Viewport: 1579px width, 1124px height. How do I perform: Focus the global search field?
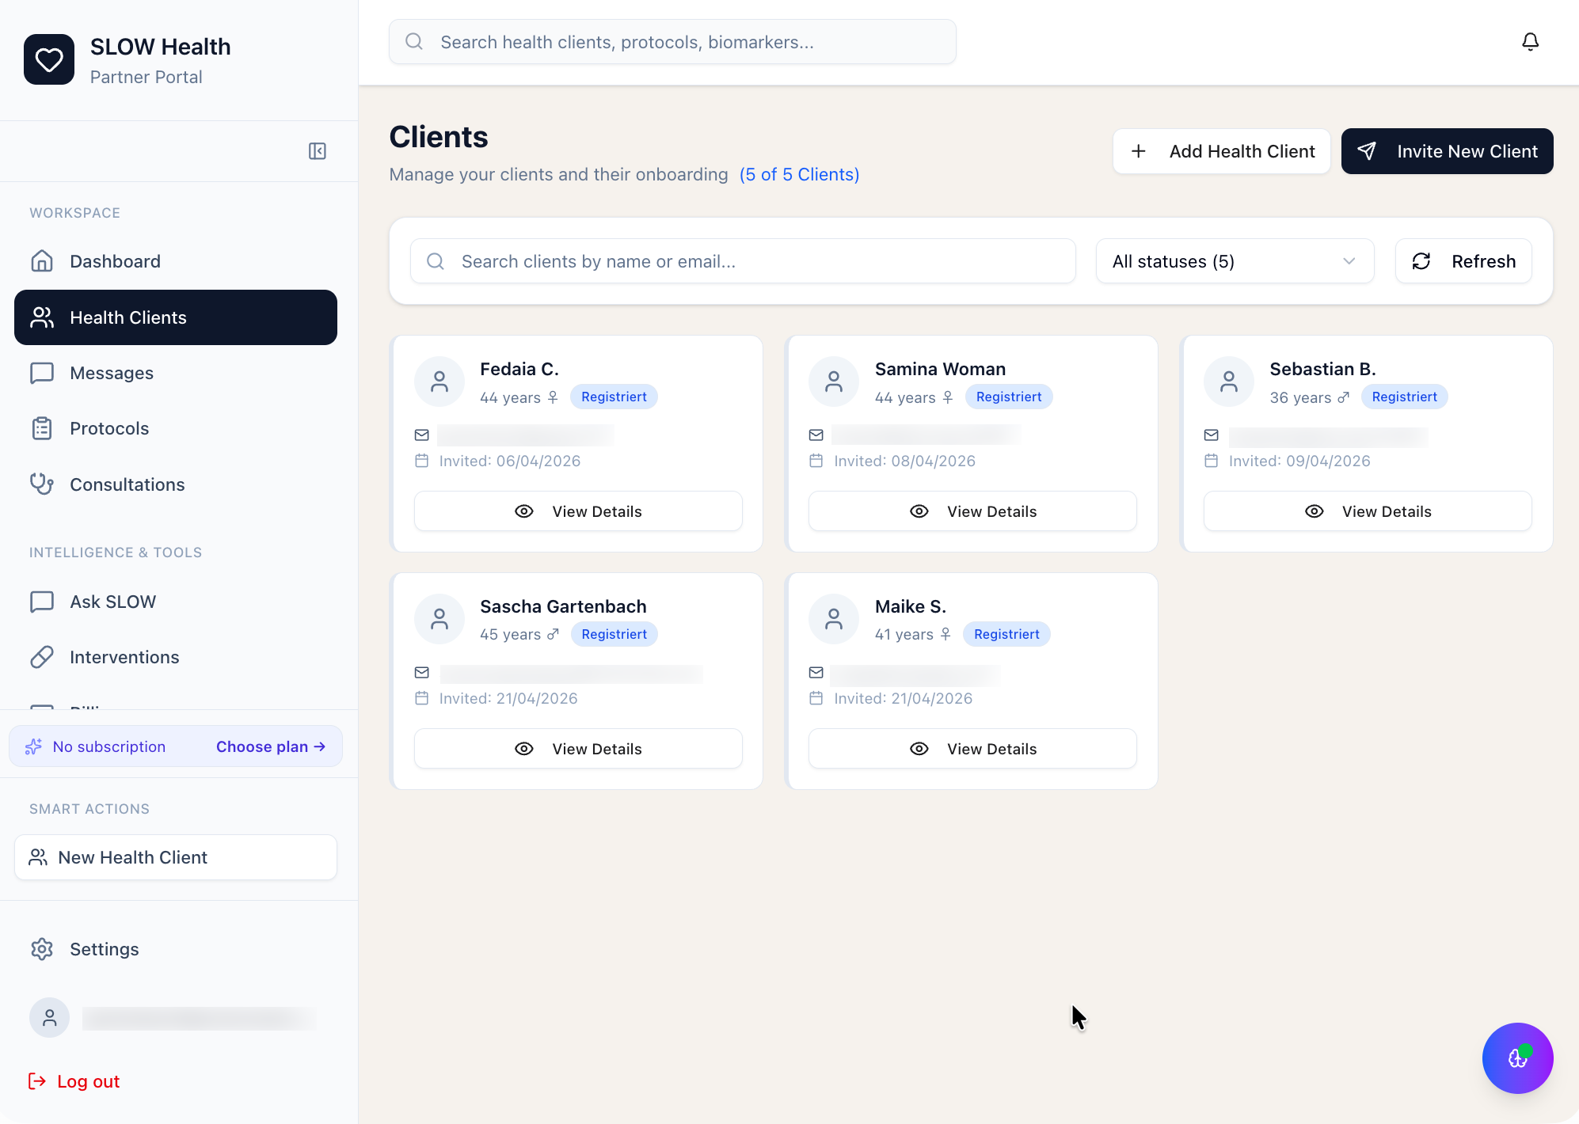672,42
